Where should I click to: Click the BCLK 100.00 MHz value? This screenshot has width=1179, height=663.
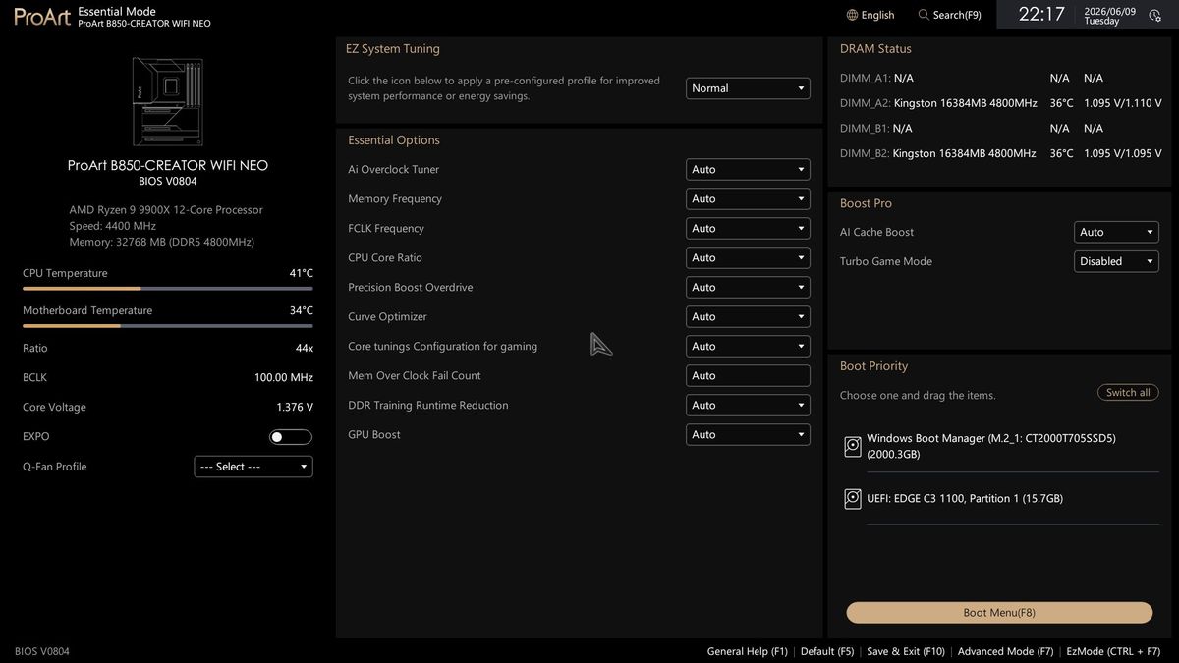tap(284, 378)
